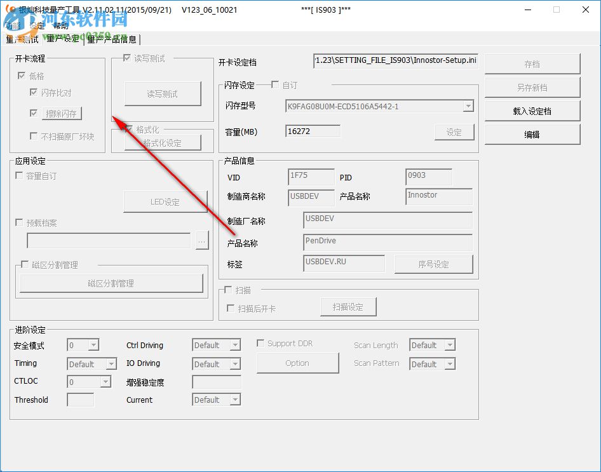Open the 功能 menu
The image size is (601, 472).
[x=12, y=27]
